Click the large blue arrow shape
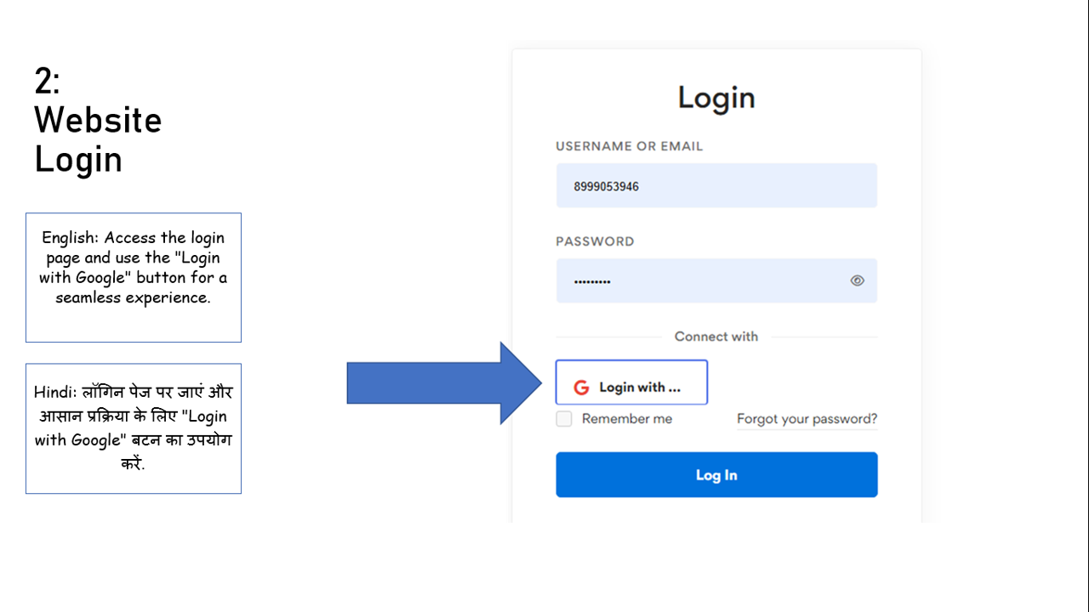 (x=442, y=383)
